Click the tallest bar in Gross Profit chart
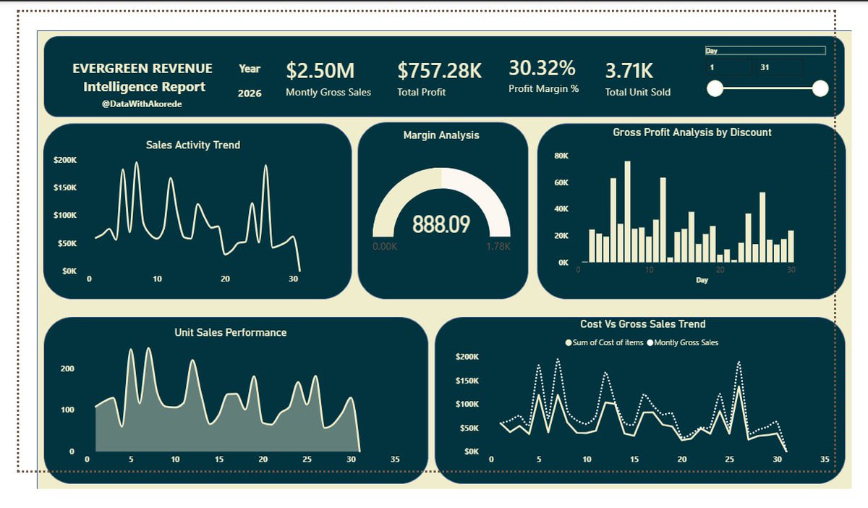The image size is (868, 508). point(627,211)
